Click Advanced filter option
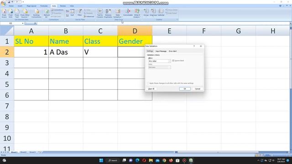This screenshot has height=164, width=292. [89, 16]
